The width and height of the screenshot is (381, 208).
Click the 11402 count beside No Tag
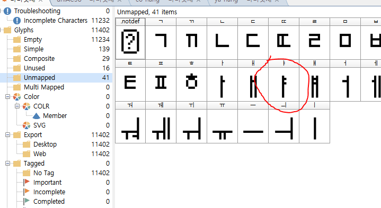coord(100,173)
